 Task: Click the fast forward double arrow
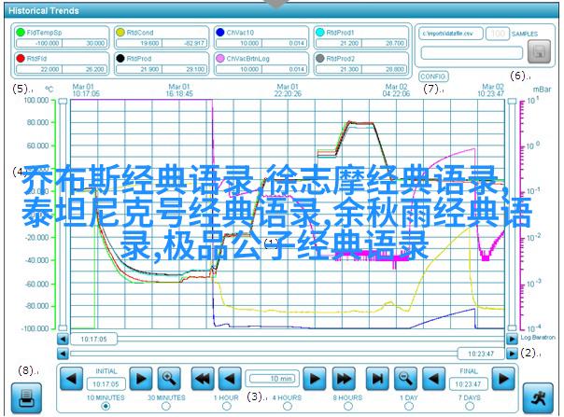pos(344,379)
